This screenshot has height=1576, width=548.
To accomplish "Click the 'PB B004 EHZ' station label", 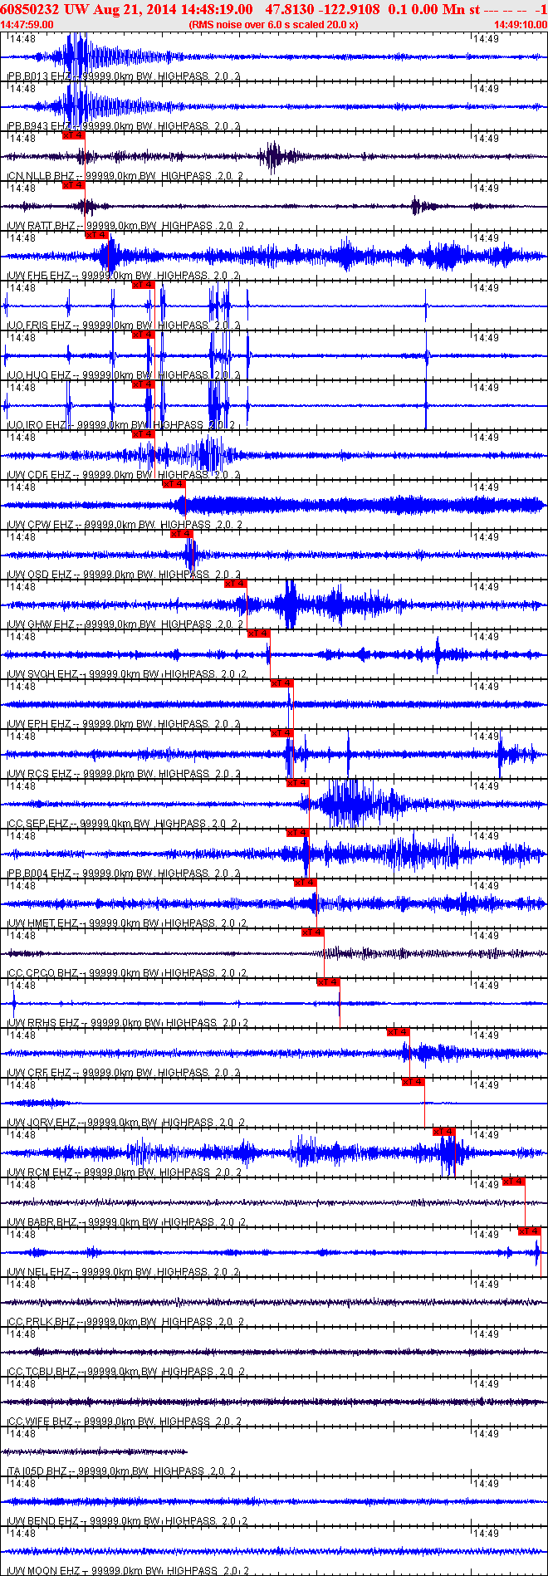I will pos(38,874).
